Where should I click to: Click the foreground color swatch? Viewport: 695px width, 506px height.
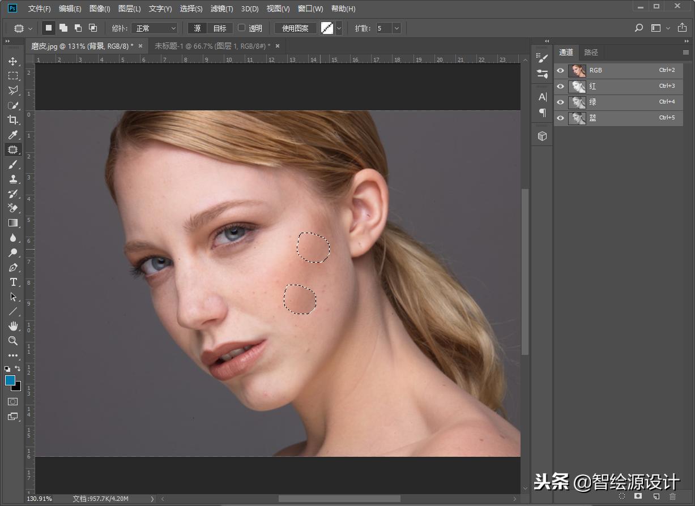pos(10,380)
